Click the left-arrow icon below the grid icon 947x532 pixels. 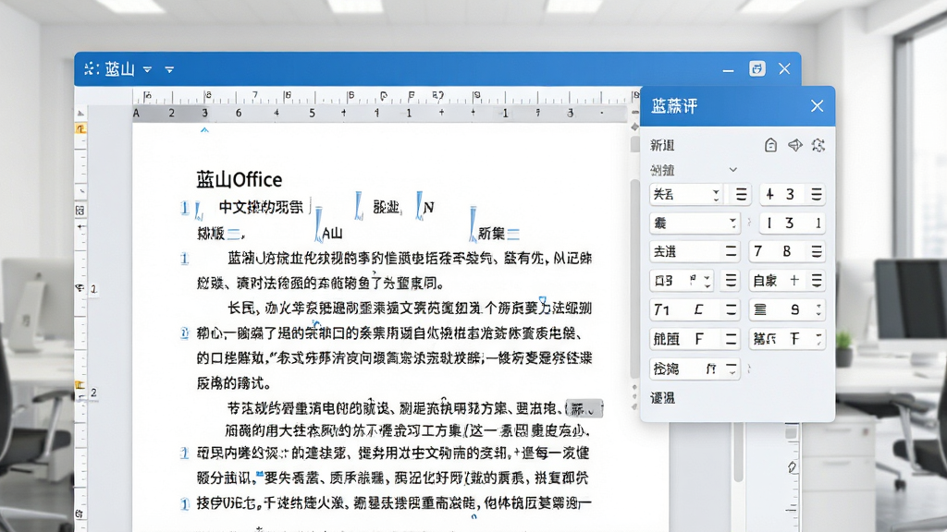click(80, 226)
